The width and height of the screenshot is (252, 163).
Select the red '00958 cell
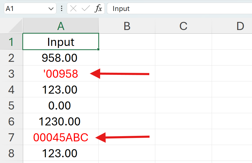(x=61, y=74)
